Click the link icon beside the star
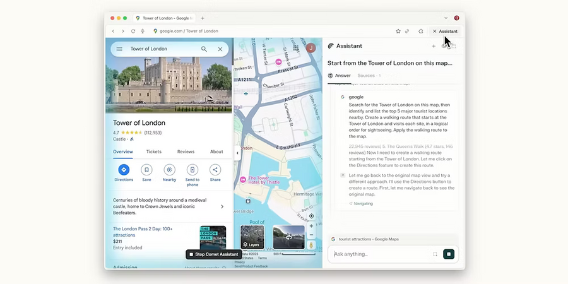This screenshot has width=568, height=284. click(407, 31)
